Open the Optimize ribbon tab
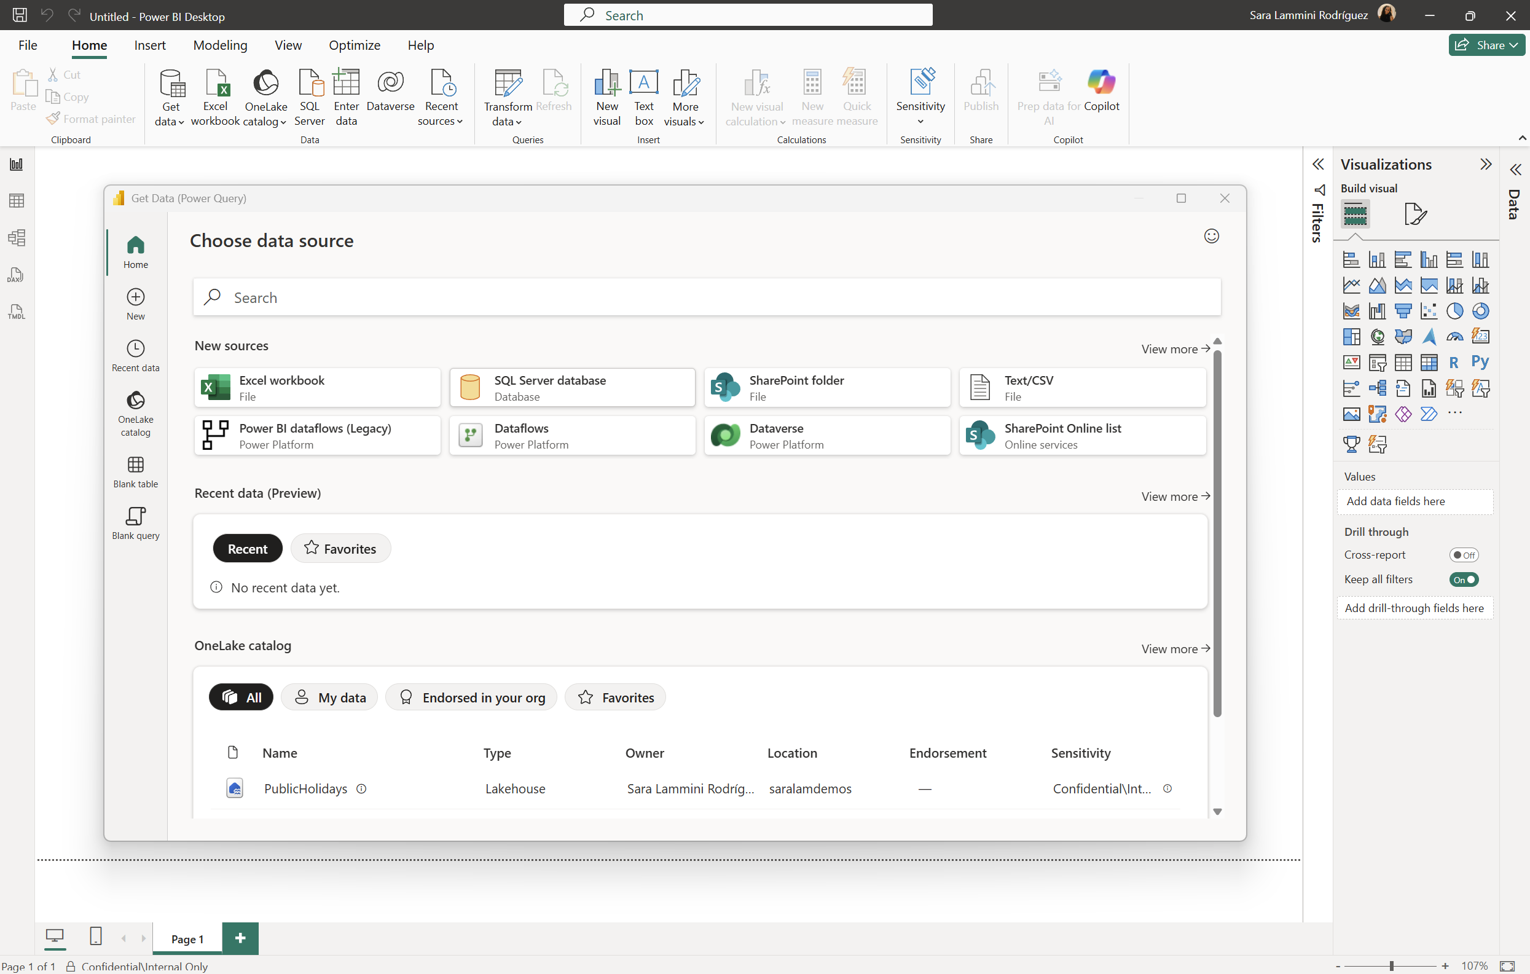The width and height of the screenshot is (1530, 974). tap(355, 45)
